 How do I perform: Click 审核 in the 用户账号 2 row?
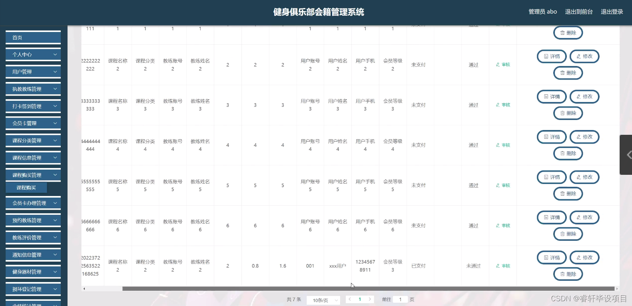click(x=503, y=65)
